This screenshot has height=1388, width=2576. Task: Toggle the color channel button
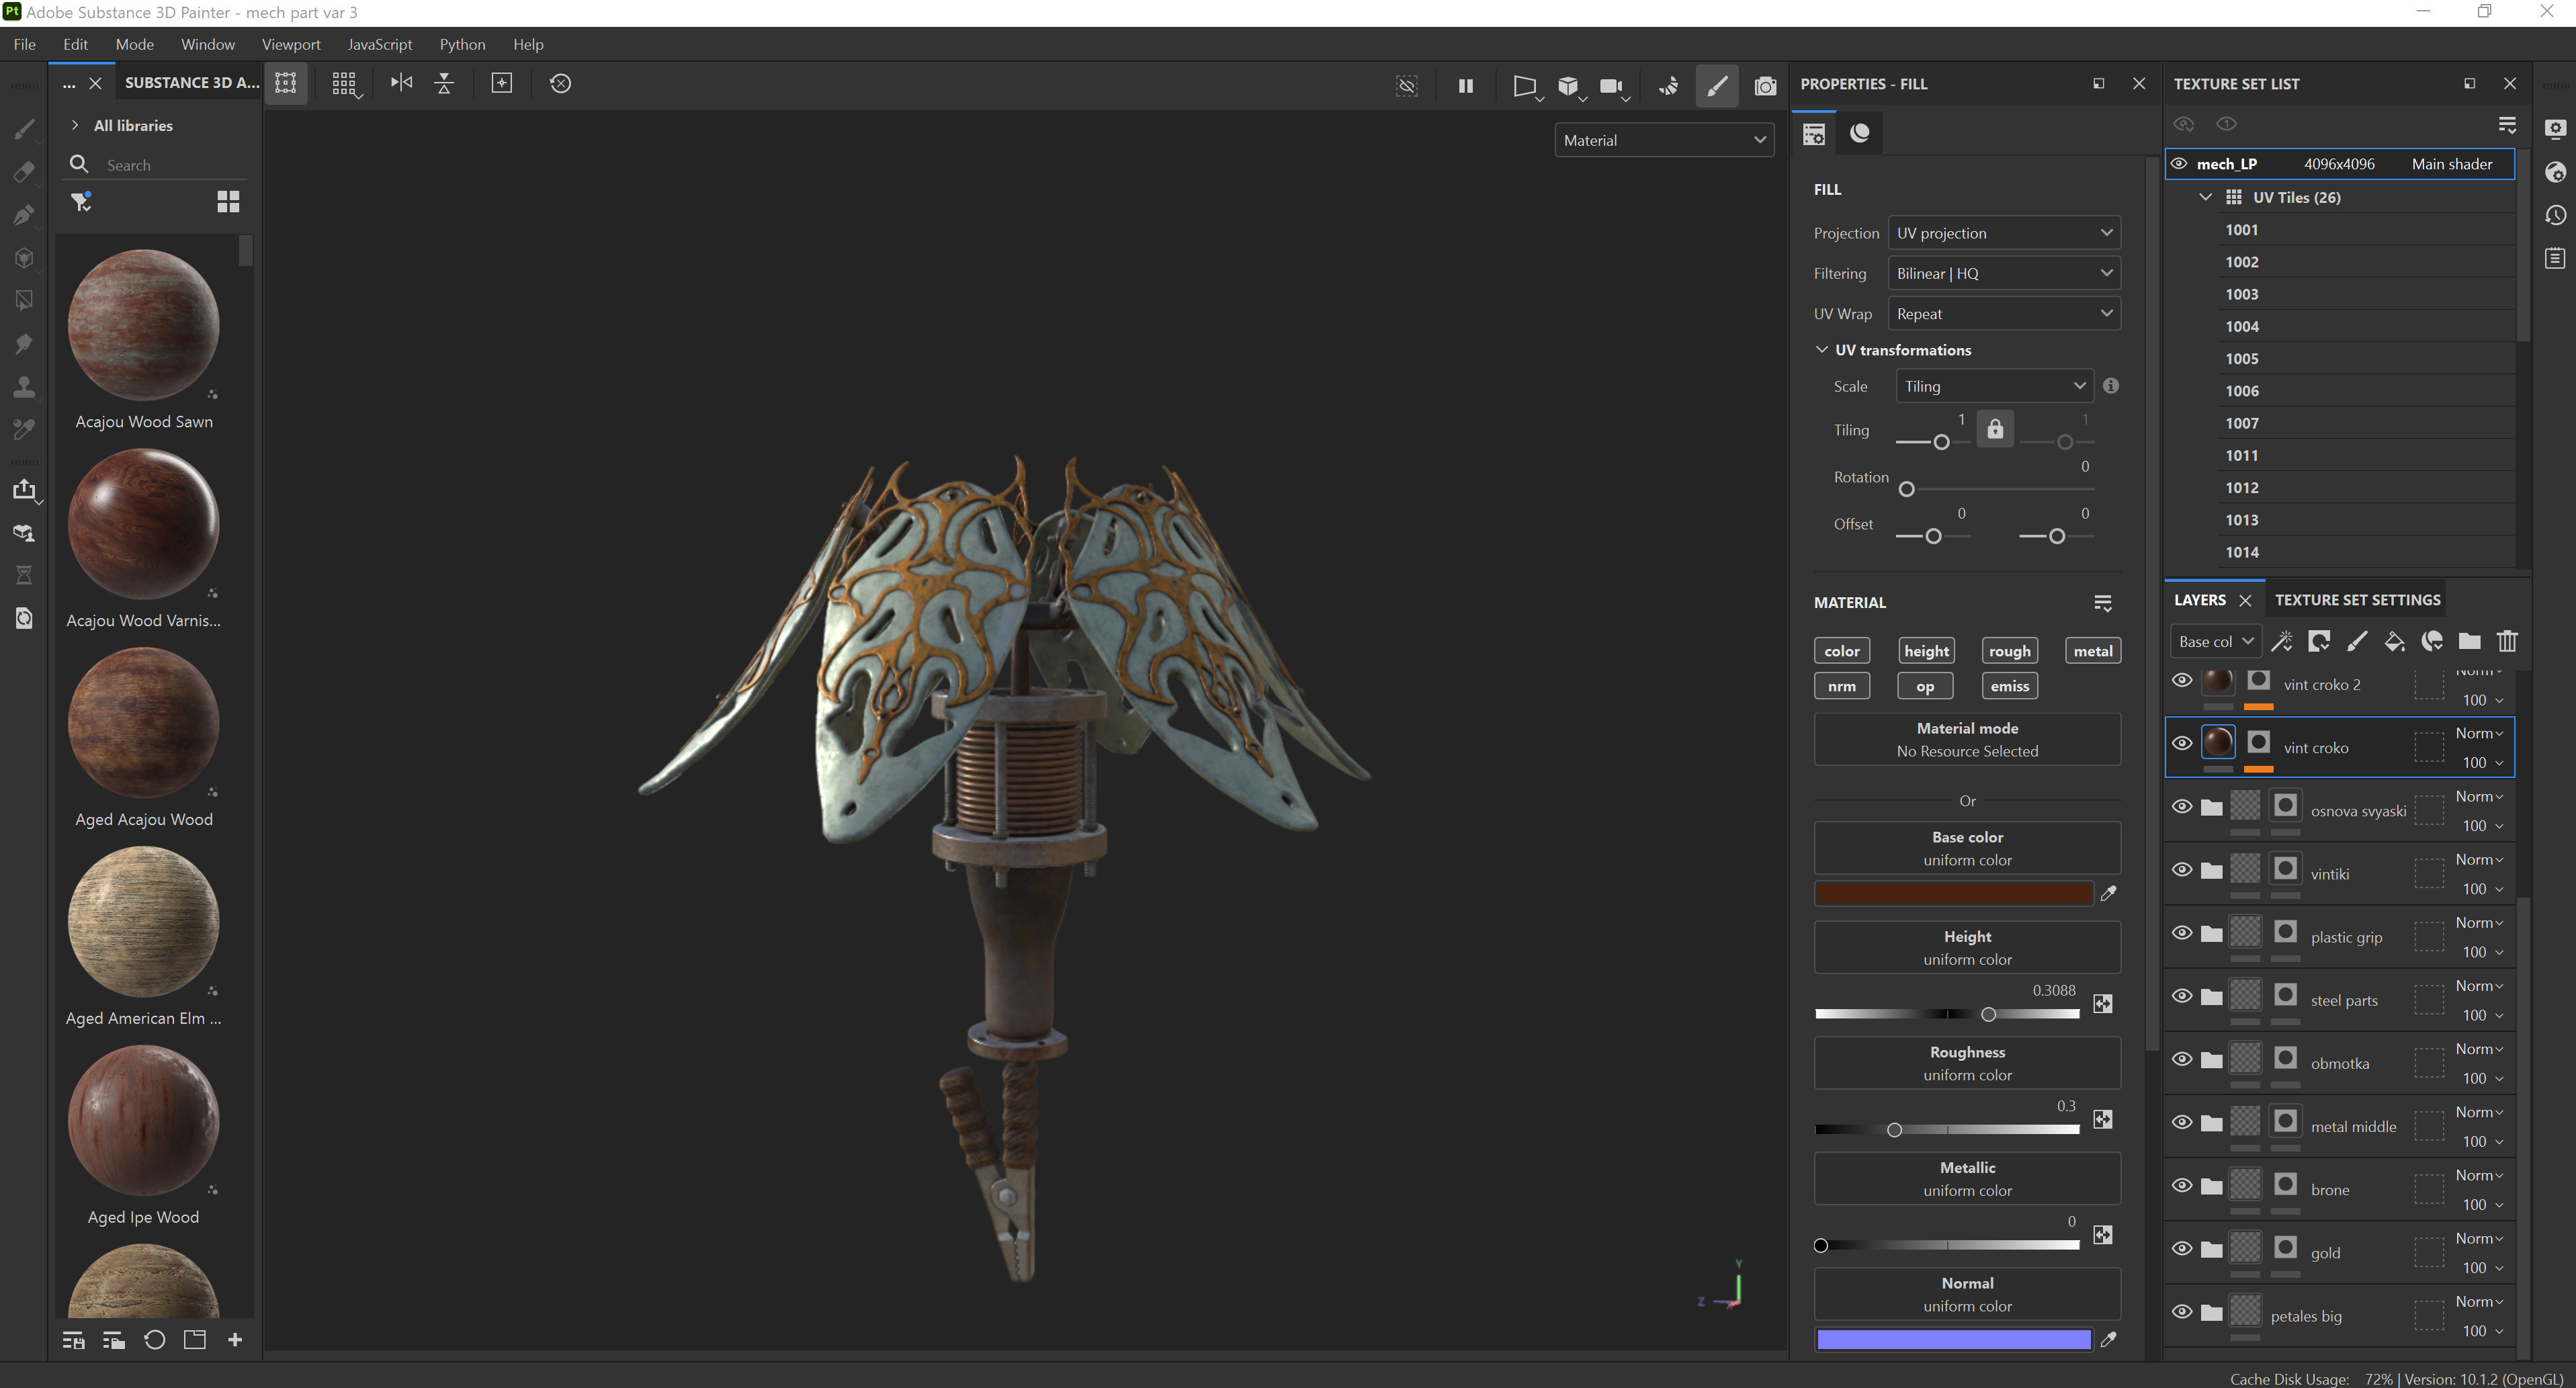coord(1841,651)
